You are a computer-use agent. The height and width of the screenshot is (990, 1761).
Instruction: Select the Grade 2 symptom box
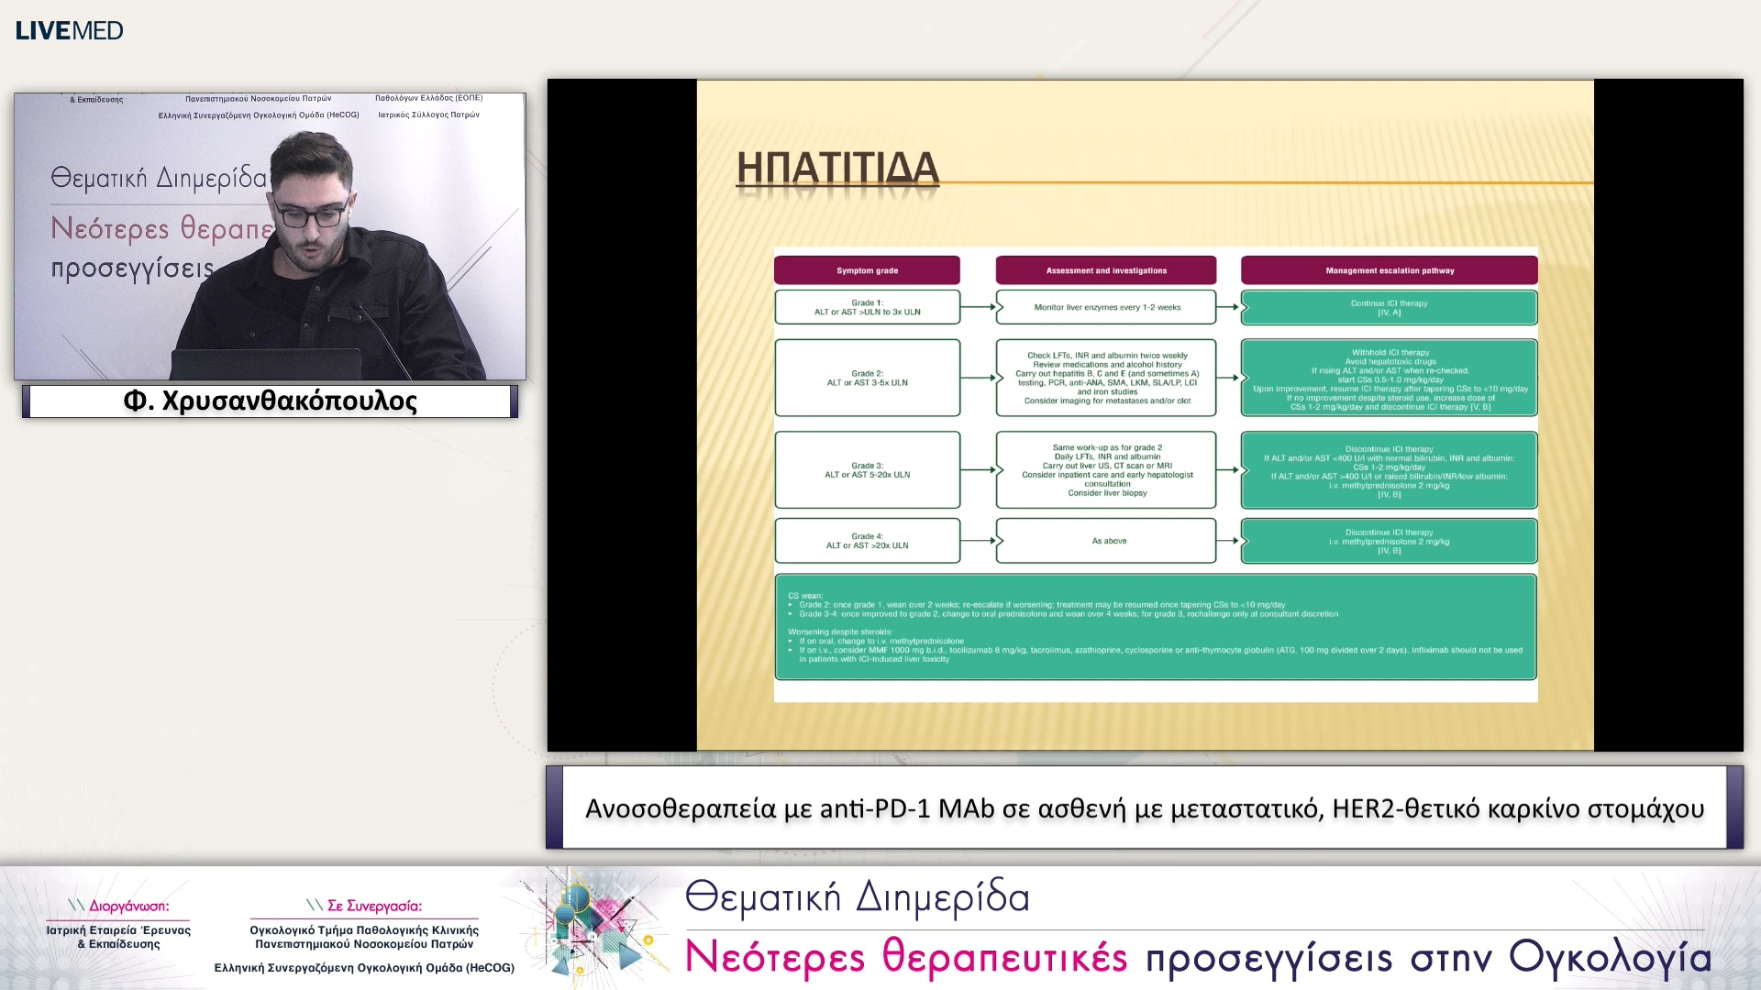[x=867, y=378]
